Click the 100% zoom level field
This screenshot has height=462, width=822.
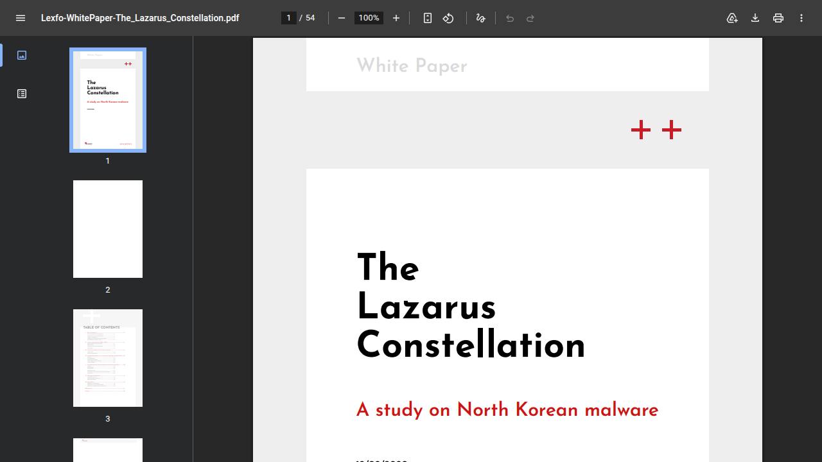coord(369,18)
